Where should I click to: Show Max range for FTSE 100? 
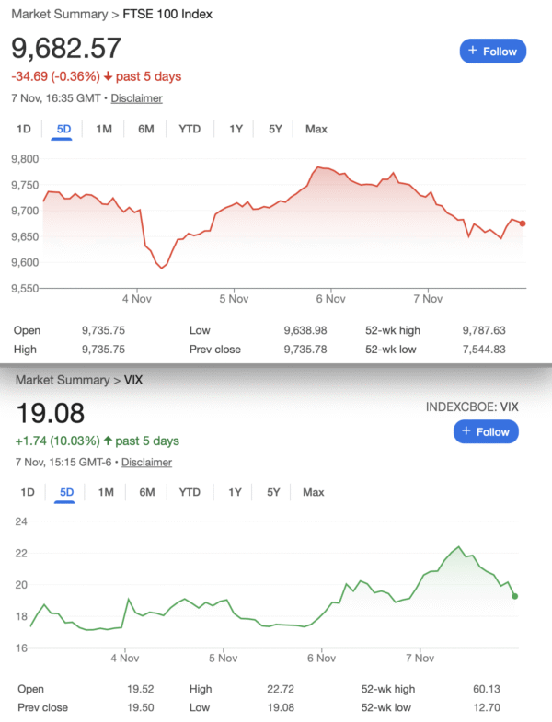point(316,129)
